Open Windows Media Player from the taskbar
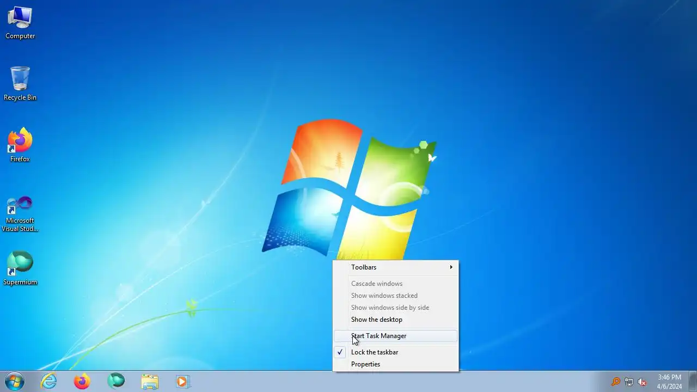 pos(183,381)
